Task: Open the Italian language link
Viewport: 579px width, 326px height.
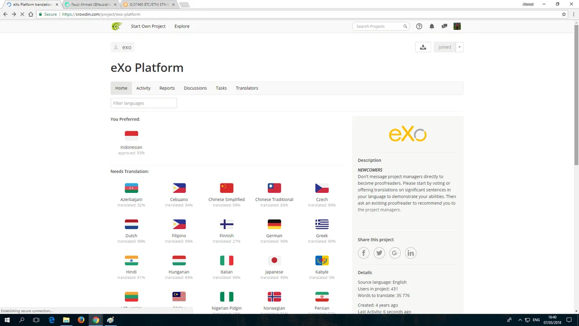Action: (x=227, y=272)
